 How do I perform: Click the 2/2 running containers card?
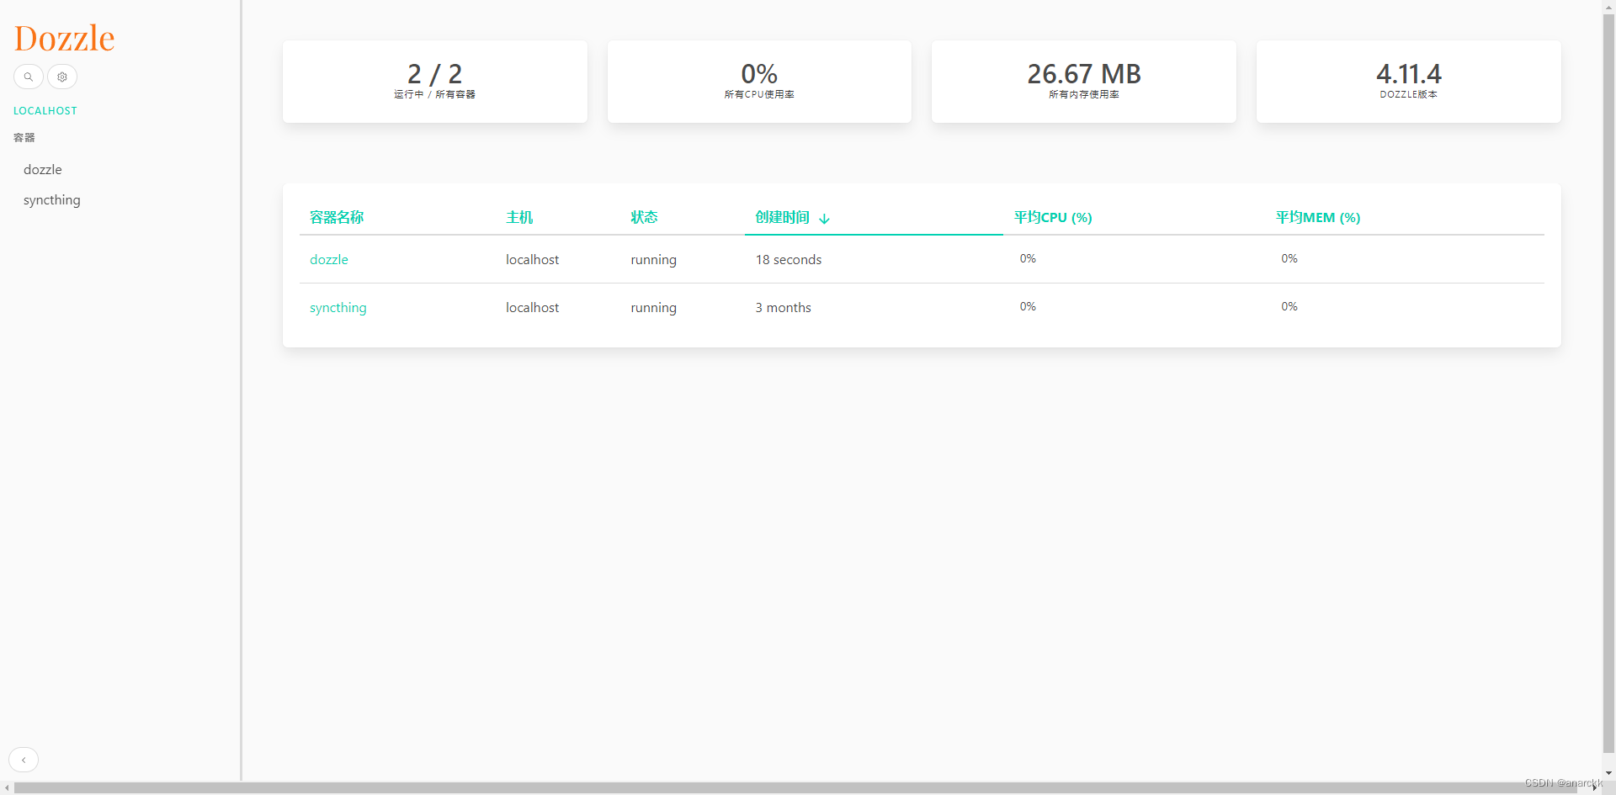pyautogui.click(x=434, y=81)
